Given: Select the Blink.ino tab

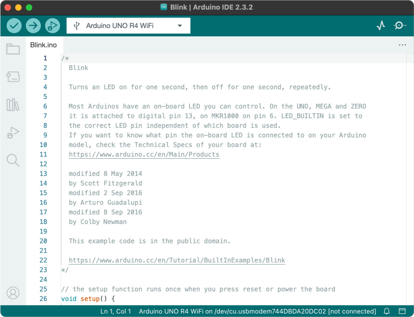Looking at the screenshot, I should click(44, 45).
